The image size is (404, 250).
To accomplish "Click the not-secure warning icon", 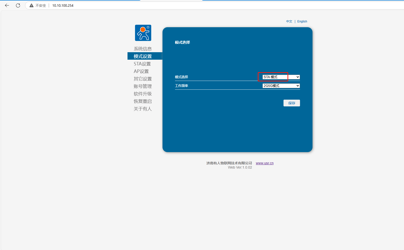I will tap(31, 5).
